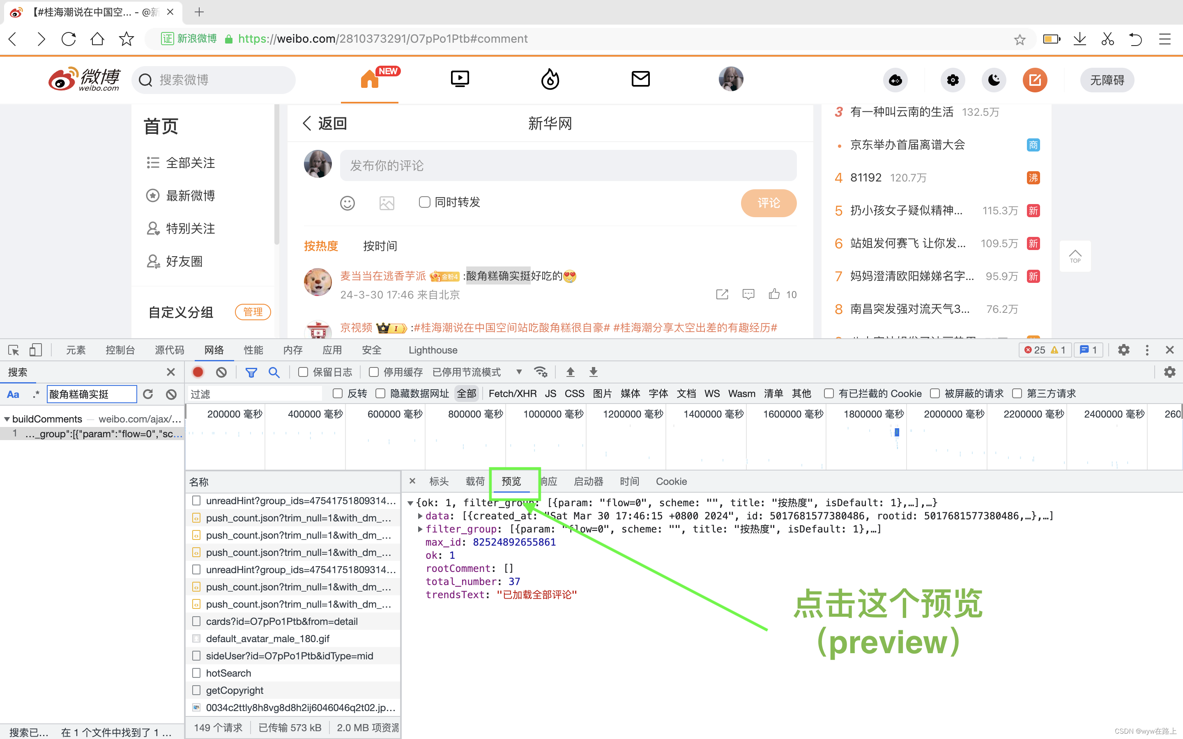The height and width of the screenshot is (739, 1183).
Task: Enable 保留日志 checkbox
Action: (303, 372)
